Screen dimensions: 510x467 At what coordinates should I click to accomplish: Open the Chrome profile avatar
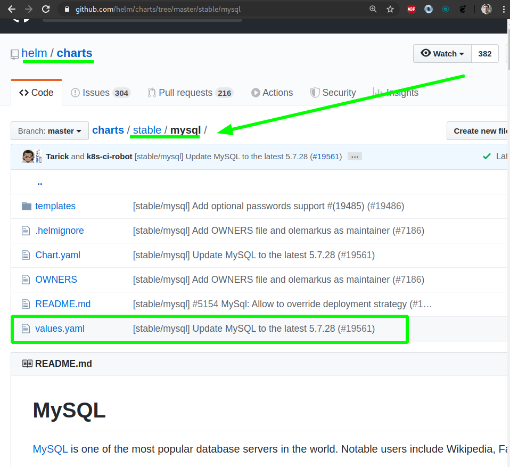point(486,9)
